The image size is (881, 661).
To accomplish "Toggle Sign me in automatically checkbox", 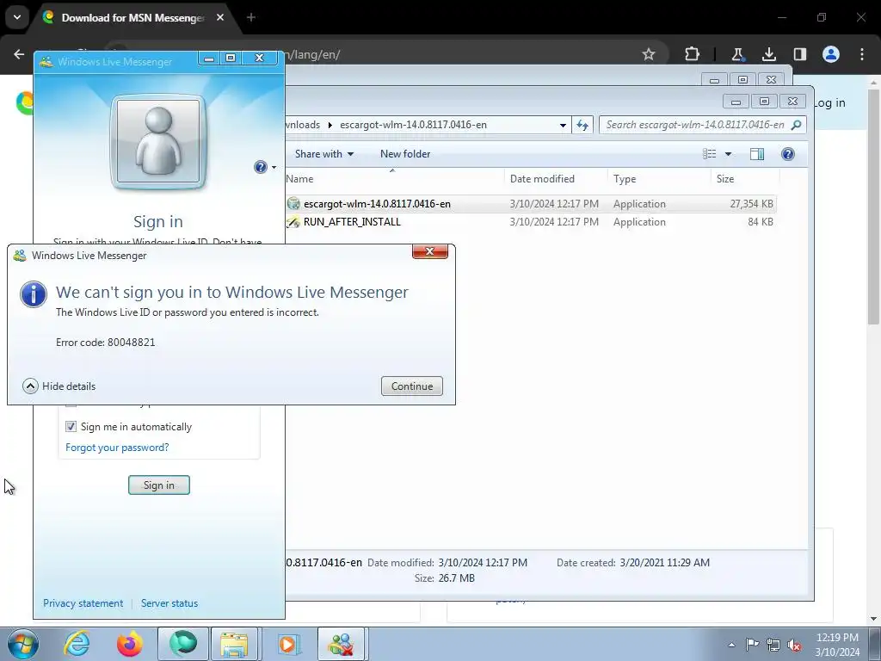I will pyautogui.click(x=71, y=427).
